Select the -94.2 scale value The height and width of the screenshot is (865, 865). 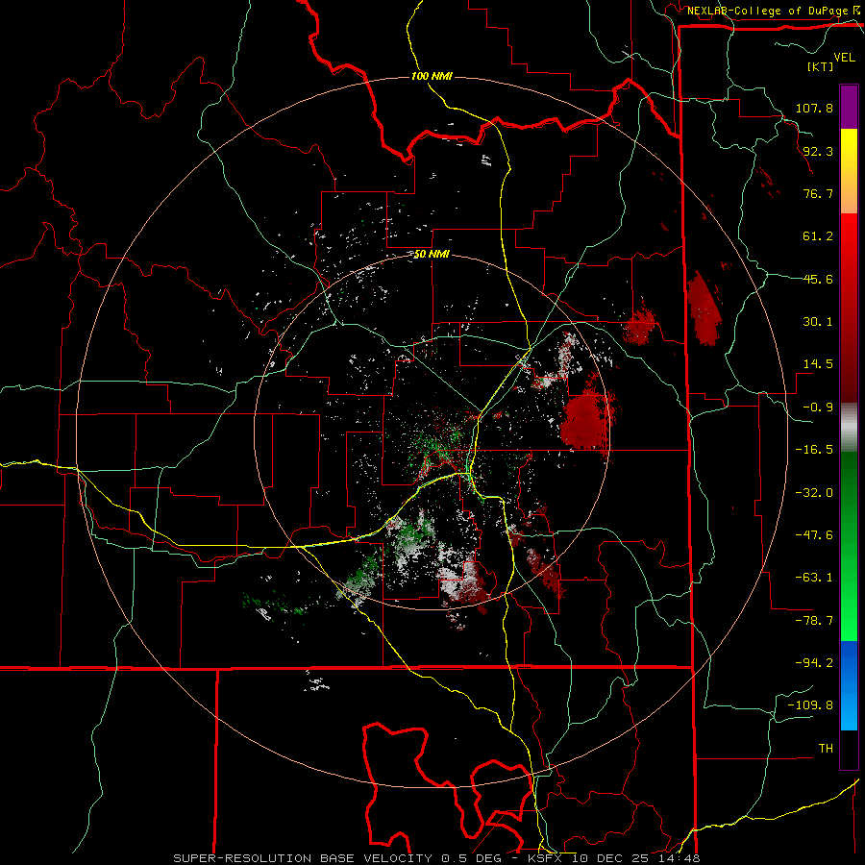coord(814,663)
